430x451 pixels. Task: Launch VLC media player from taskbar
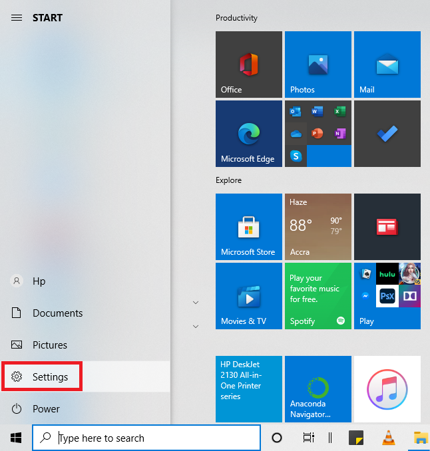click(x=388, y=438)
